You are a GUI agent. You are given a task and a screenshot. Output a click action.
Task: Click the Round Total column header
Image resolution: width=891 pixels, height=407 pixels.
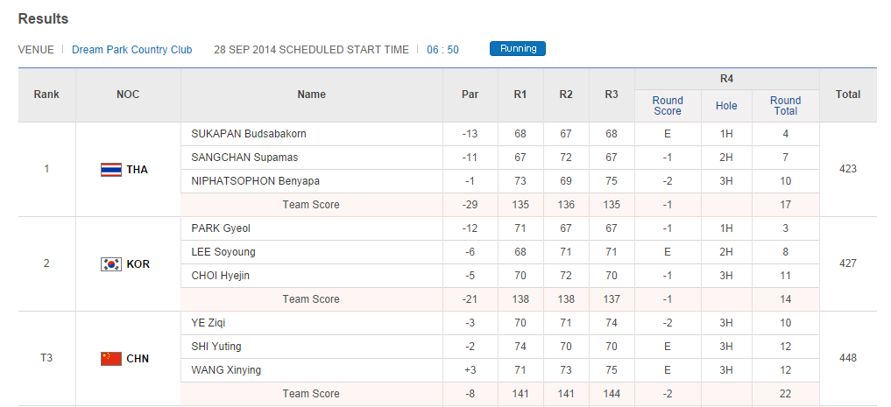coord(785,106)
